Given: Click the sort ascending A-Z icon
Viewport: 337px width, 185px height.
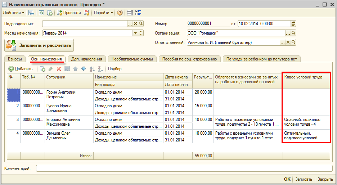Looking at the screenshot, I should pyautogui.click(x=92, y=69).
